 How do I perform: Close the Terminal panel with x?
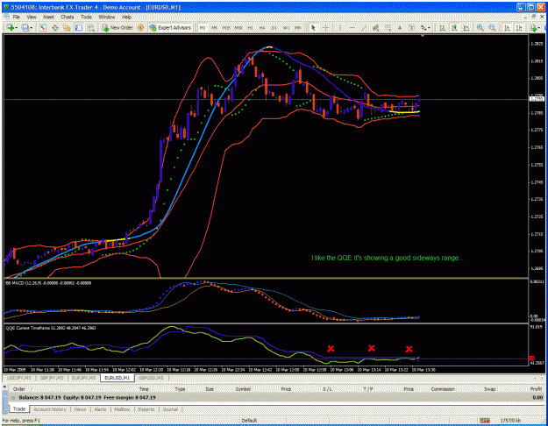coord(4,387)
